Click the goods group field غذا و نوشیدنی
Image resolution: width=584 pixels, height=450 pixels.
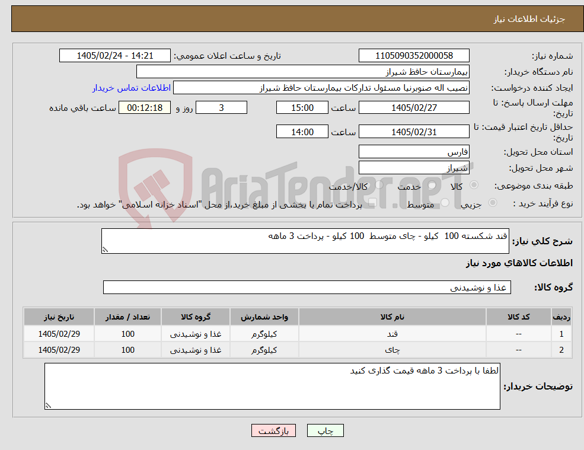(x=307, y=287)
